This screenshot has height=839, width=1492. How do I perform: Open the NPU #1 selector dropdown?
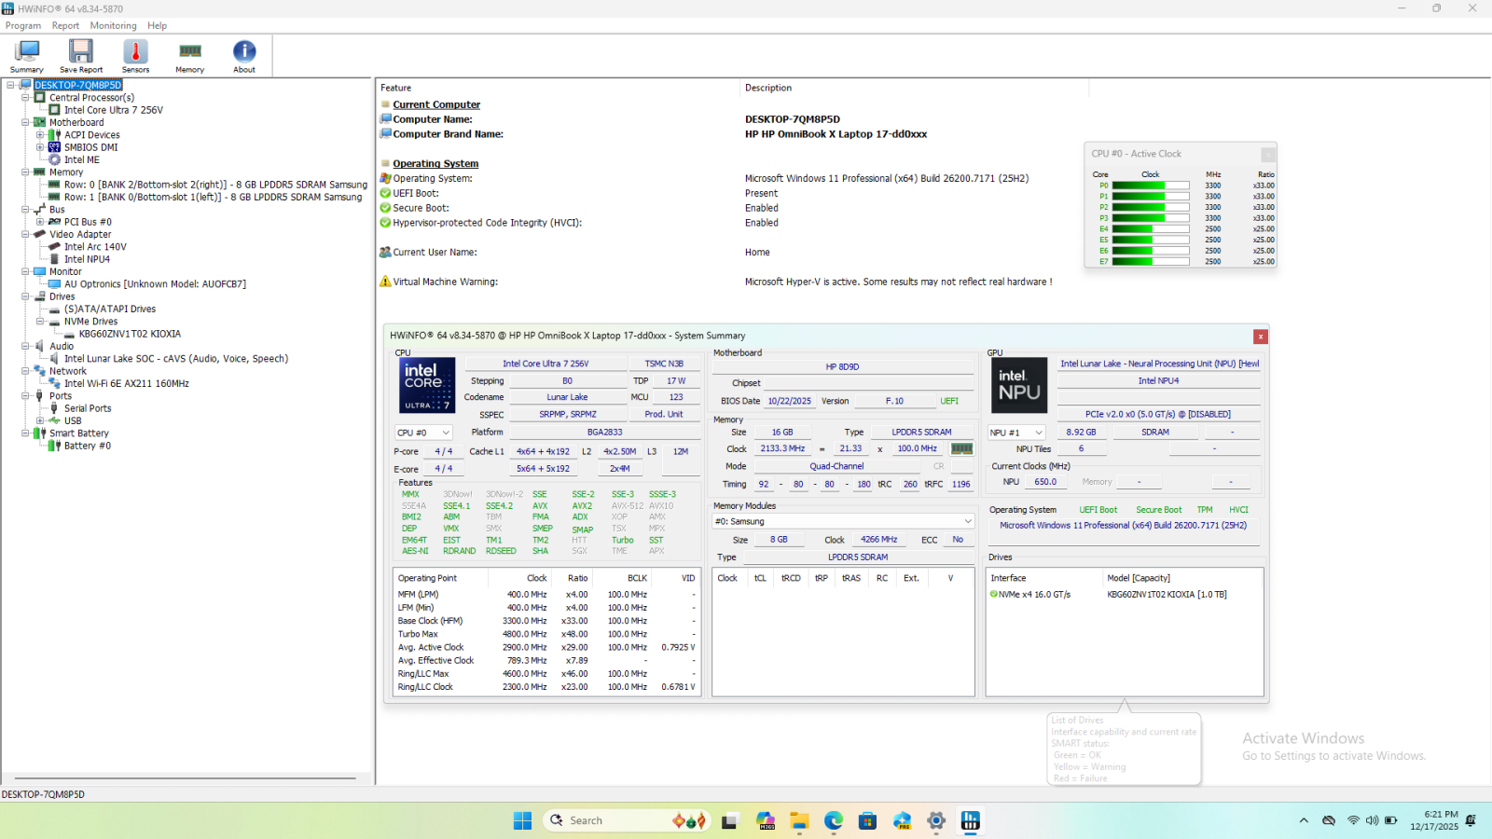click(x=1015, y=433)
